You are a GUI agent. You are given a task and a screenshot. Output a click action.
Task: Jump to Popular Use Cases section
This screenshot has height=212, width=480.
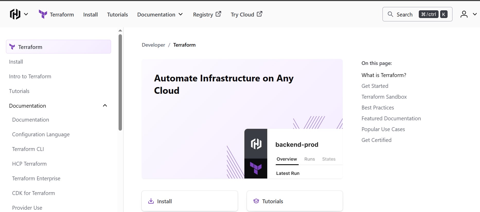(383, 129)
